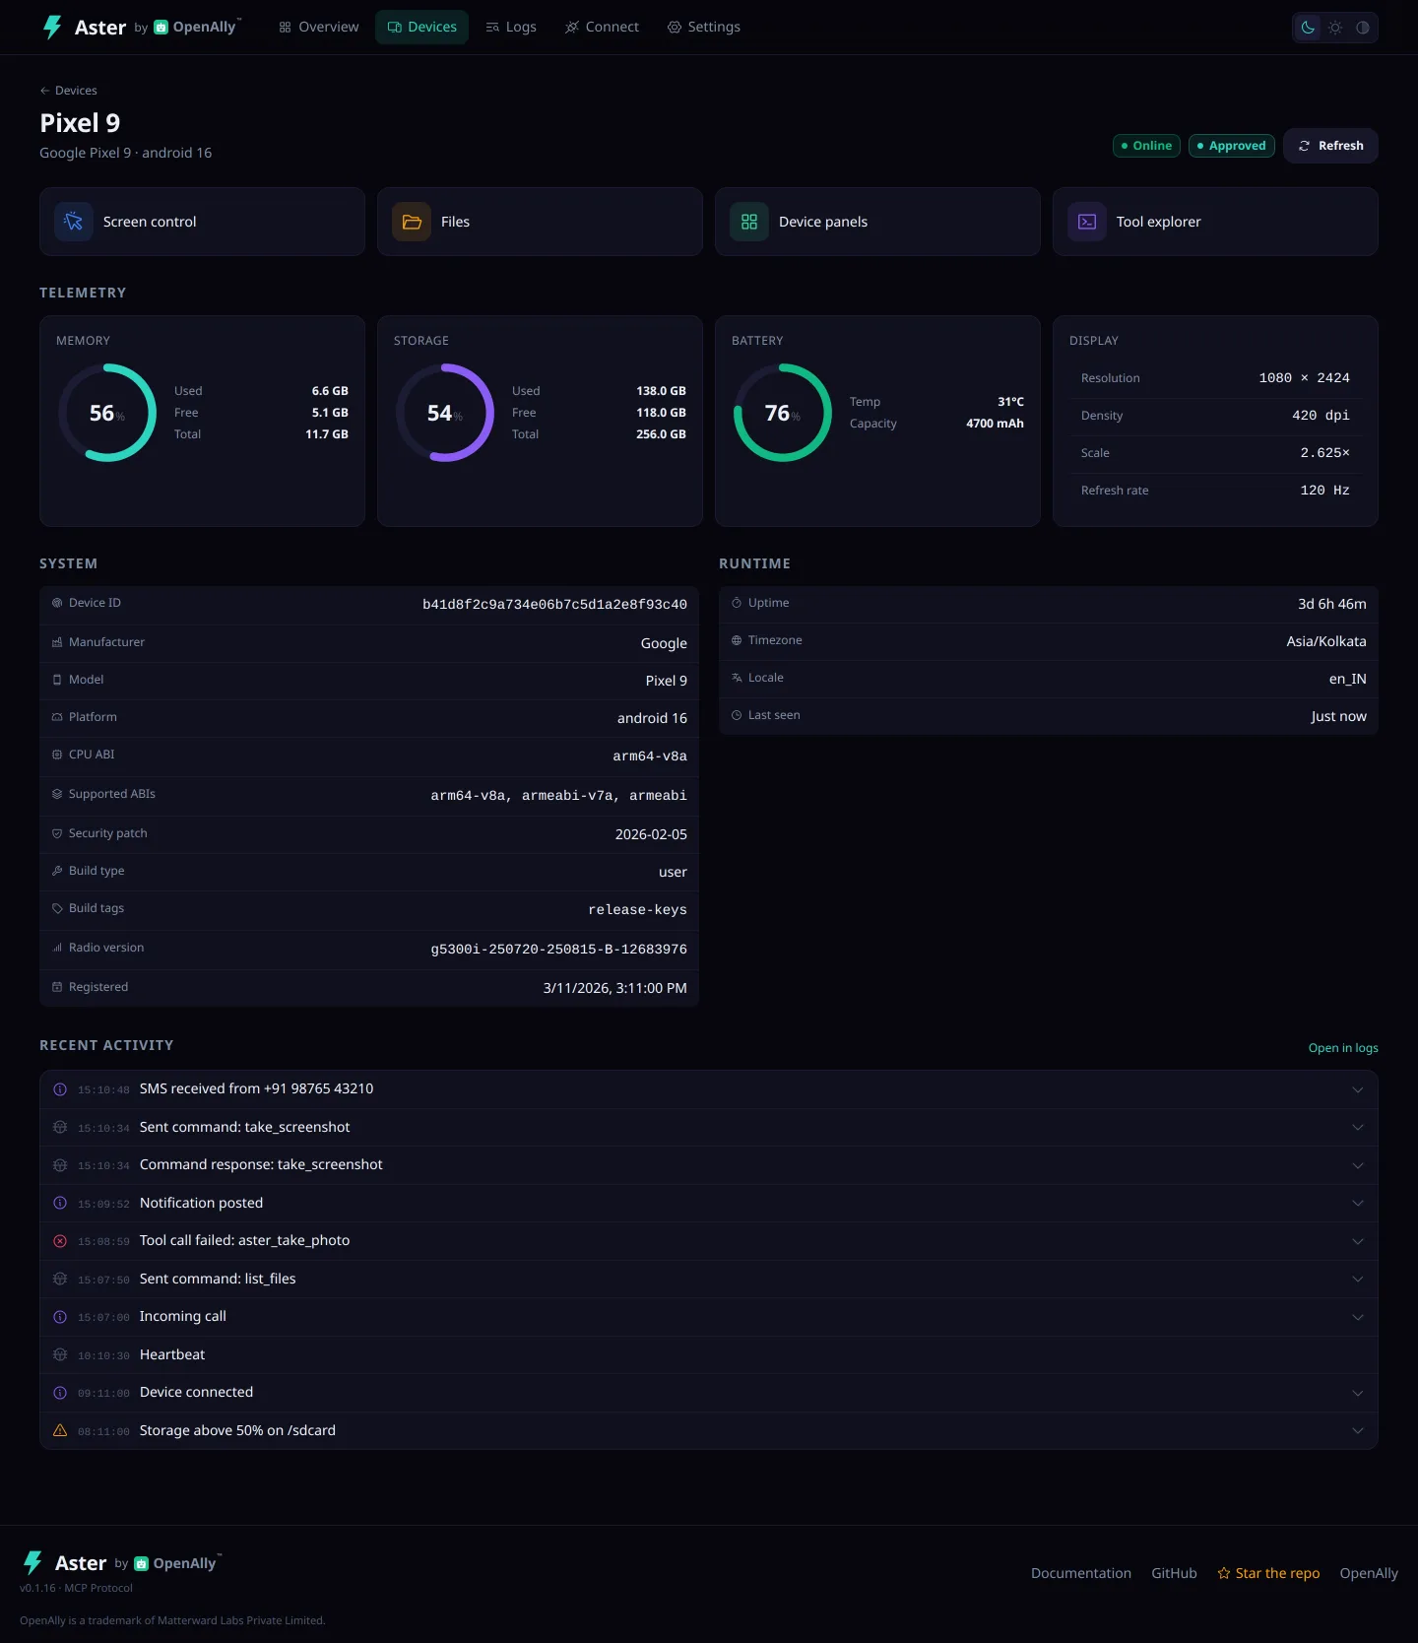
Task: Open the Settings tab
Action: (704, 28)
